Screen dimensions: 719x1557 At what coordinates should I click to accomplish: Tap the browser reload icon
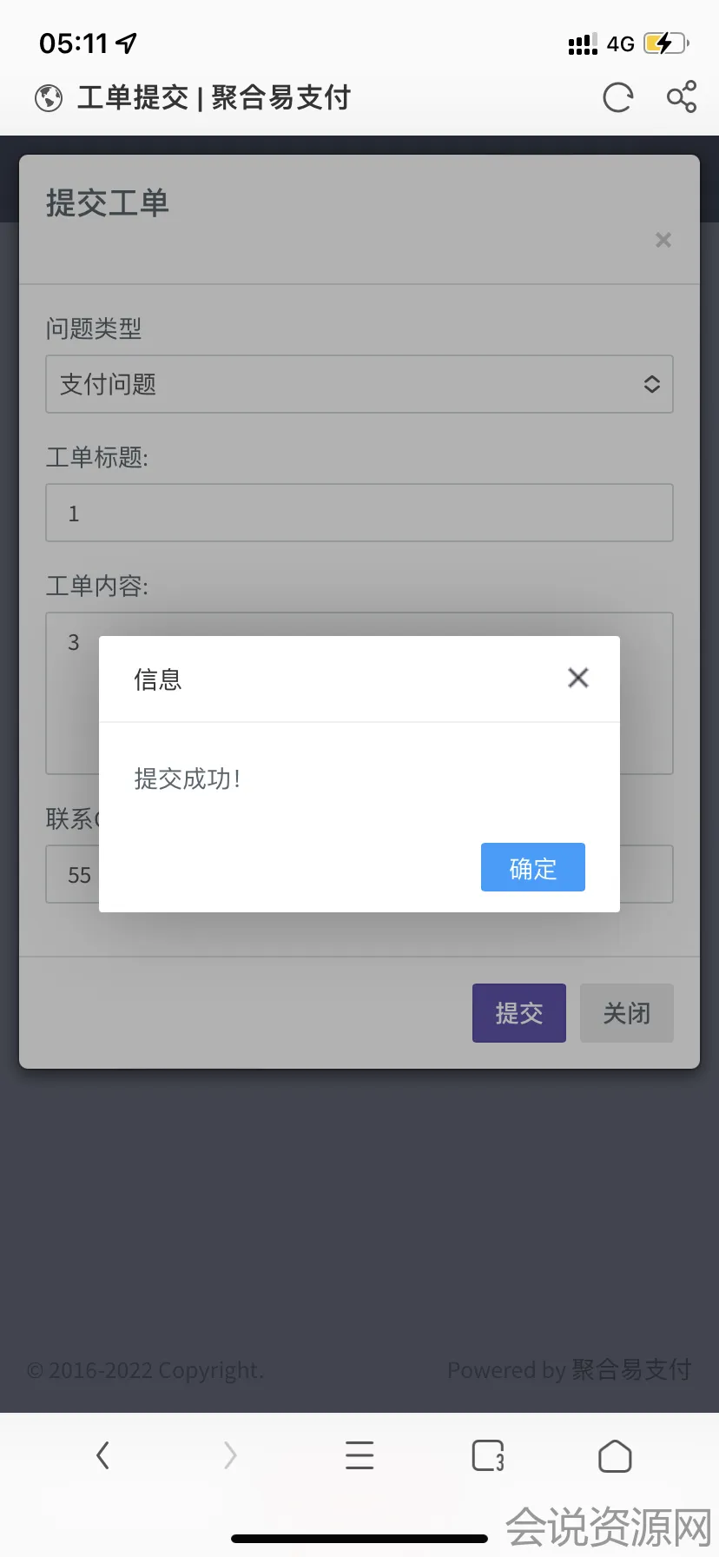click(x=617, y=97)
